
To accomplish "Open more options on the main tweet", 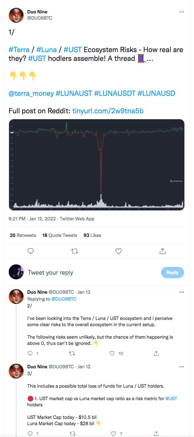I will [x=182, y=12].
